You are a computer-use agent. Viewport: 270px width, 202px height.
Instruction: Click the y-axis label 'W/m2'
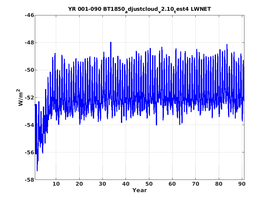[20, 97]
